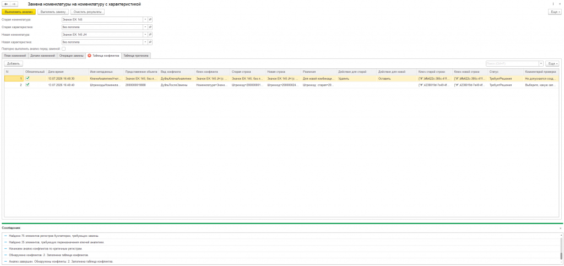564x266 pixels.
Task: Click the Вид конфликта column header
Action: point(177,72)
